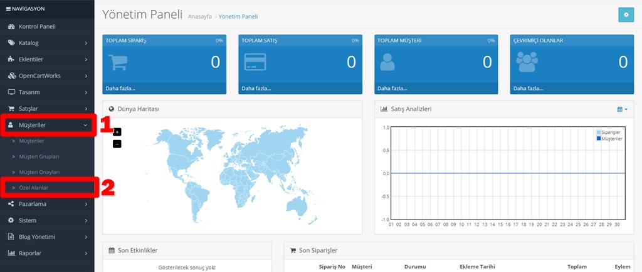Click Daha fazla link under Toplam Sipariş
Viewport: 642px width, 272px height.
[120, 88]
